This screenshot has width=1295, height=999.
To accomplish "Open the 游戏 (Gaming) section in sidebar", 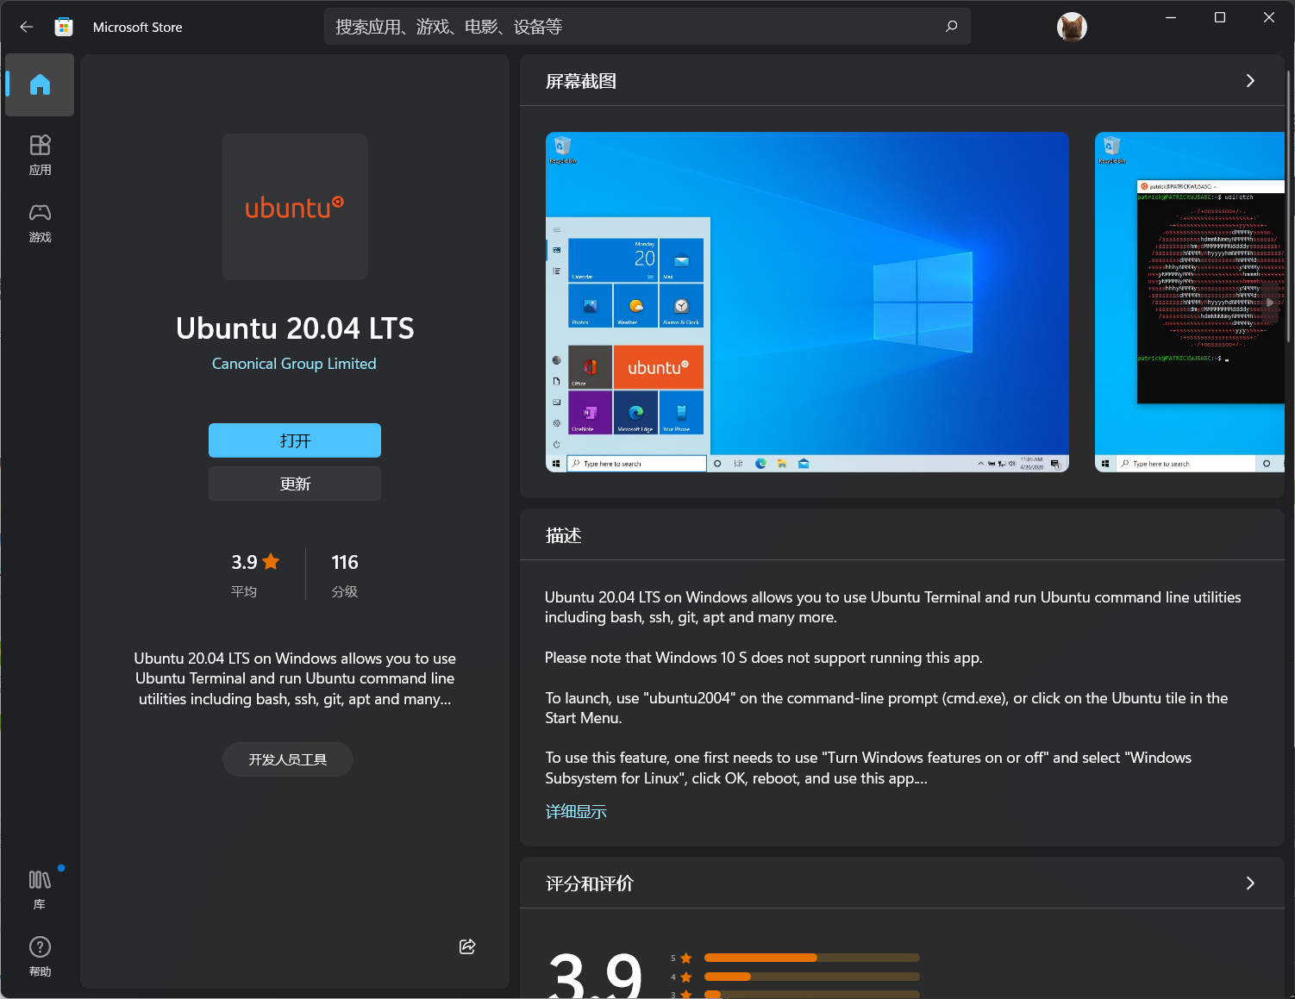I will 40,222.
